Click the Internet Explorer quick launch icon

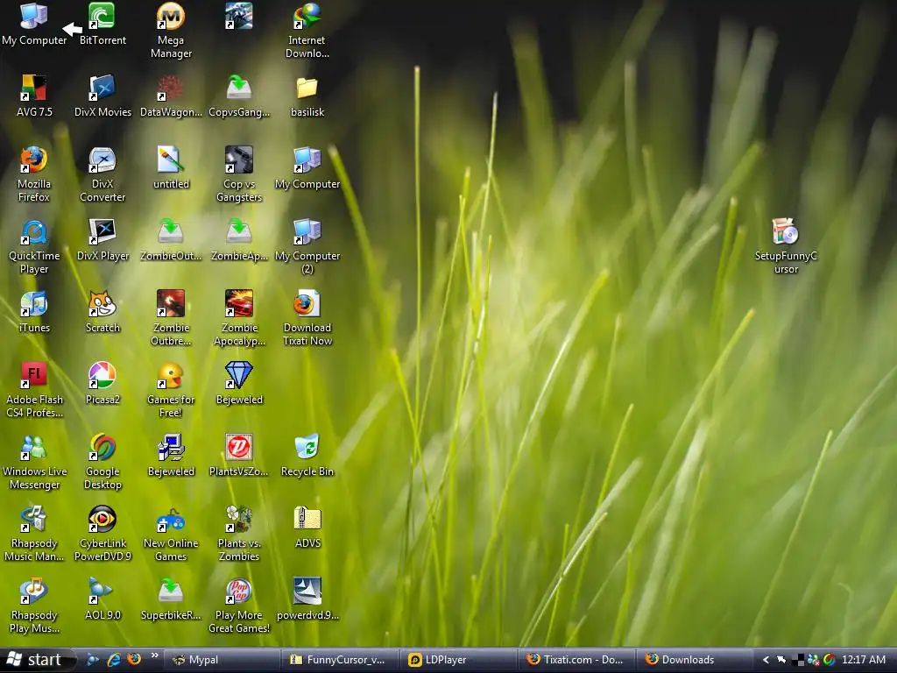(114, 660)
